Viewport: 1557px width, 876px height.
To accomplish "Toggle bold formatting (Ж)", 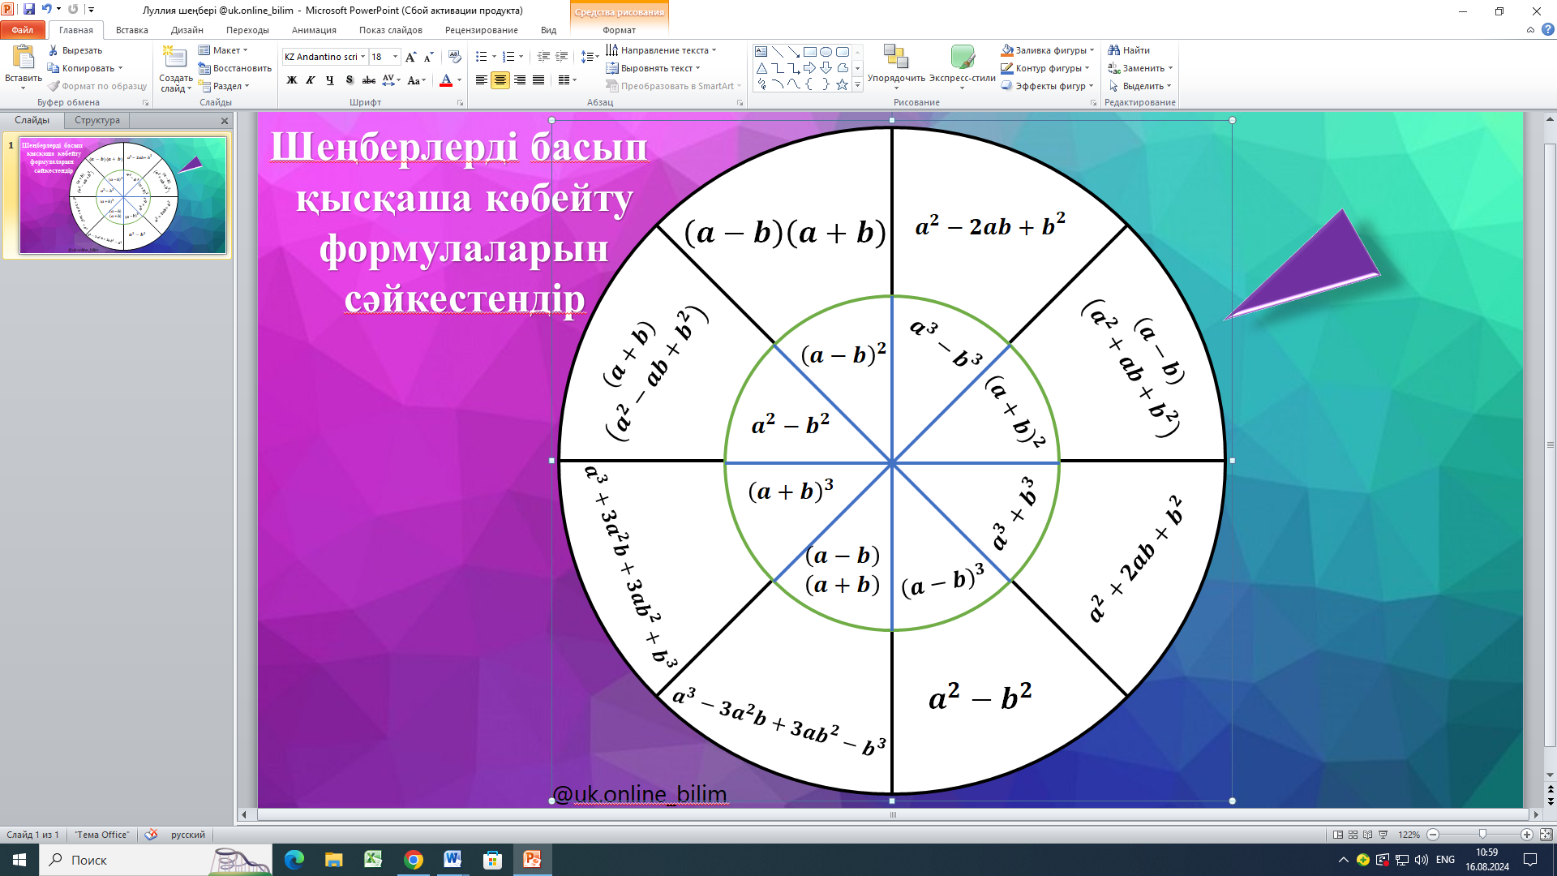I will pyautogui.click(x=292, y=80).
